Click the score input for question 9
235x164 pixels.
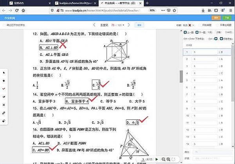(204, 109)
